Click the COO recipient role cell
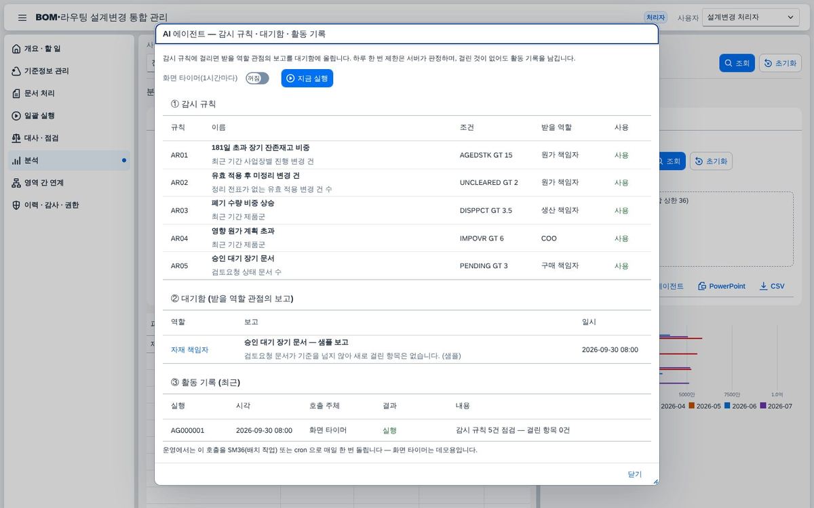The width and height of the screenshot is (814, 508). click(x=549, y=238)
